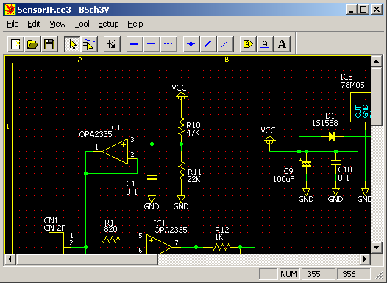Image resolution: width=387 pixels, height=283 pixels.
Task: Open the Edit menu
Action: [34, 24]
